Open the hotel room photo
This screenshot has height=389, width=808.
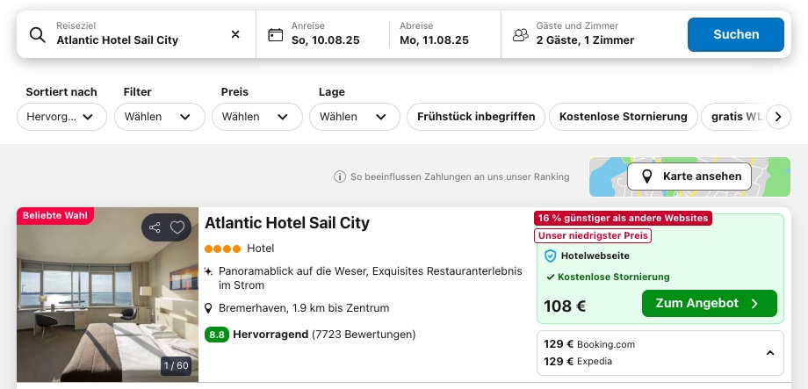pyautogui.click(x=107, y=295)
